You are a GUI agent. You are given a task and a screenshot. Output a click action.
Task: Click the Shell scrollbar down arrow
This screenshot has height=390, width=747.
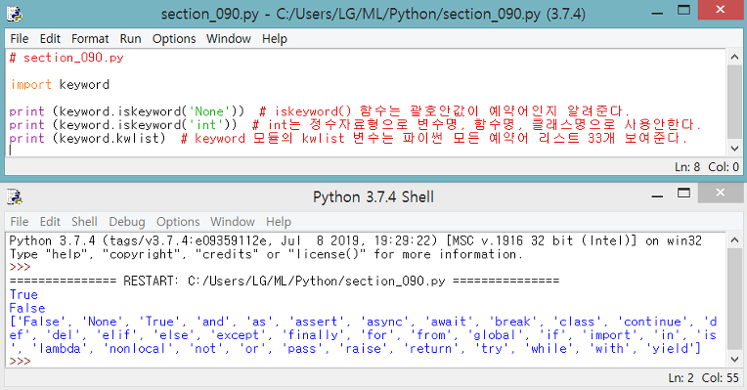734,360
